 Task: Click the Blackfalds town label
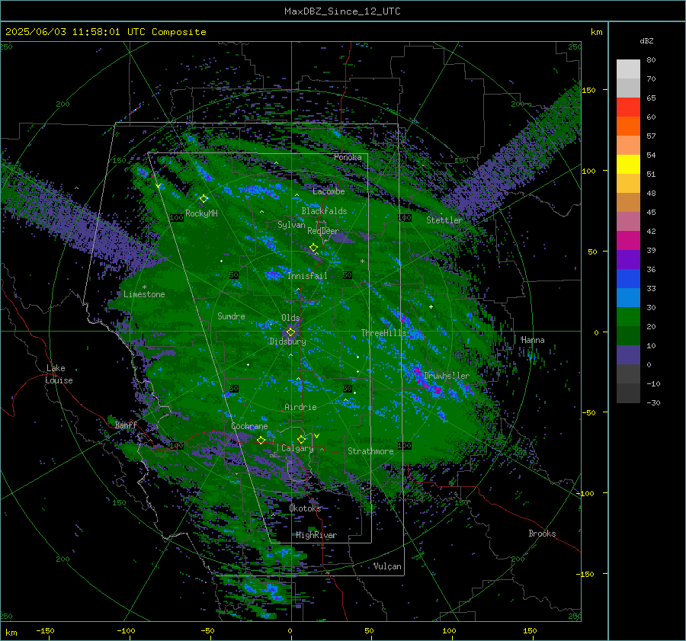point(324,211)
